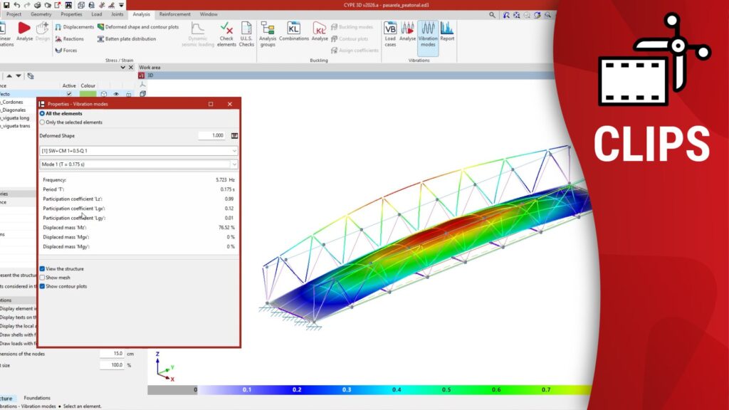
Task: Click the red Analyse play icon
Action: pyautogui.click(x=24, y=28)
